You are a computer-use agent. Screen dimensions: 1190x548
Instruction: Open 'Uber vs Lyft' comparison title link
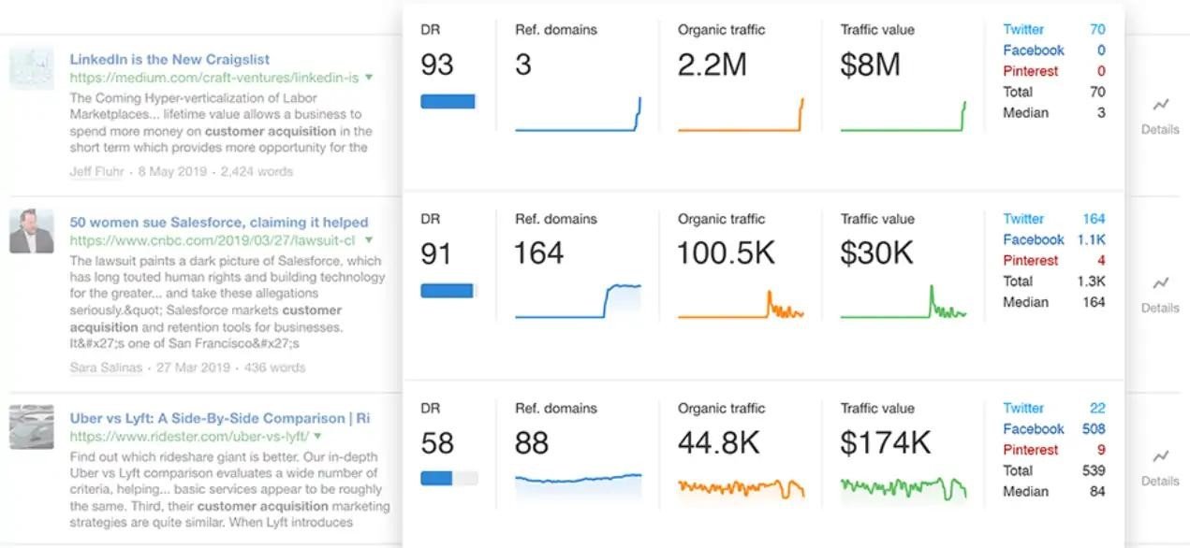[x=219, y=418]
